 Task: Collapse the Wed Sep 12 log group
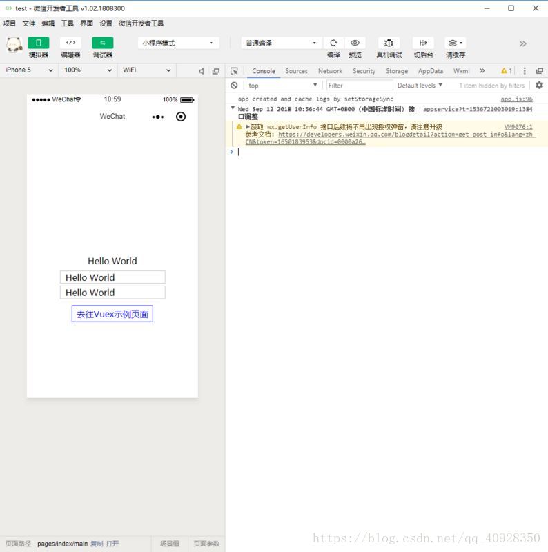tap(233, 108)
